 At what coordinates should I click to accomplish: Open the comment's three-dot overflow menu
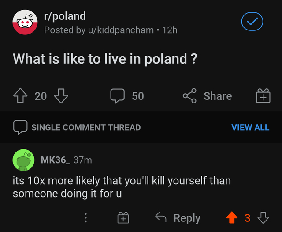85,217
